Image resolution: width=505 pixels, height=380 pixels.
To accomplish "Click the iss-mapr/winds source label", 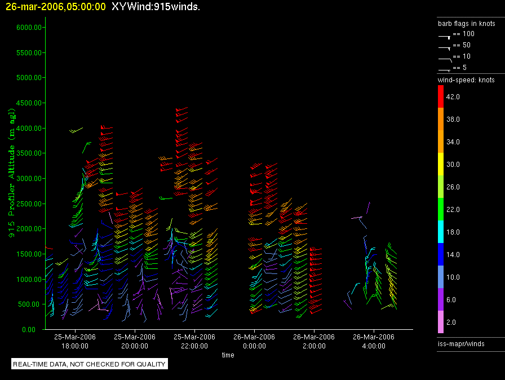I will pos(461,343).
